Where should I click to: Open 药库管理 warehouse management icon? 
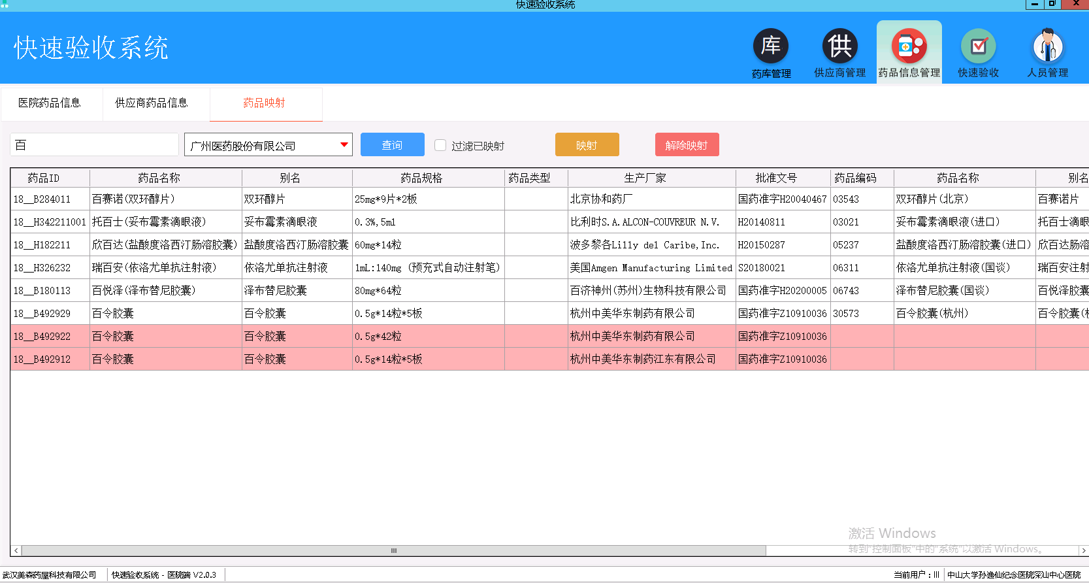point(771,54)
